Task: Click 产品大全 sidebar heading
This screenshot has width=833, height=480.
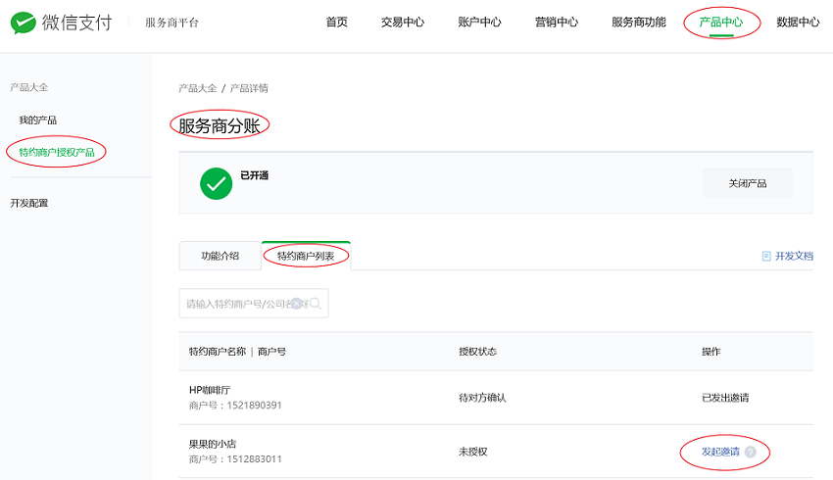Action: pyautogui.click(x=29, y=87)
